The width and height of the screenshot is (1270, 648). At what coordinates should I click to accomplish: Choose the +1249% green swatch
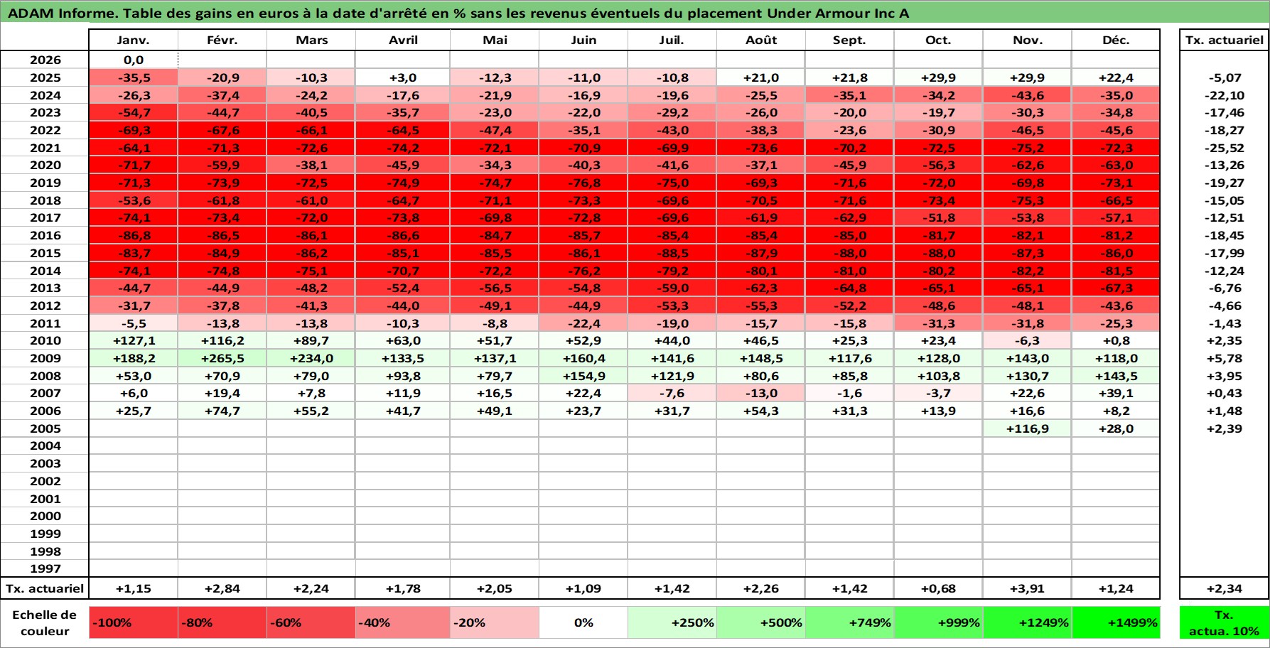(x=1028, y=622)
